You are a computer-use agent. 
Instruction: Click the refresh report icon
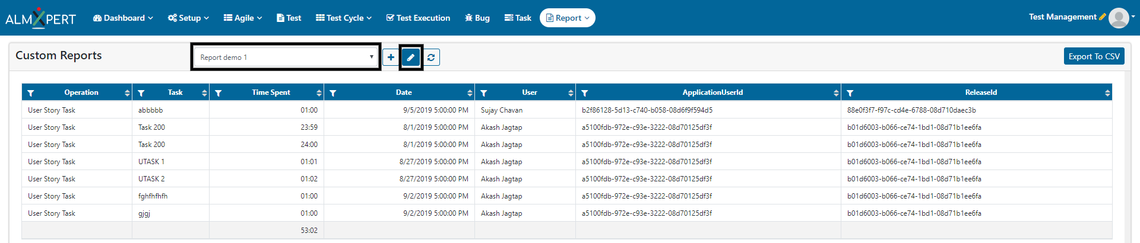pos(431,57)
